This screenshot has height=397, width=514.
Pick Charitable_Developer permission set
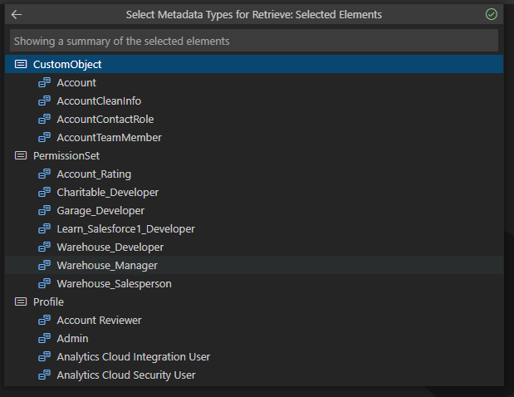click(x=107, y=193)
